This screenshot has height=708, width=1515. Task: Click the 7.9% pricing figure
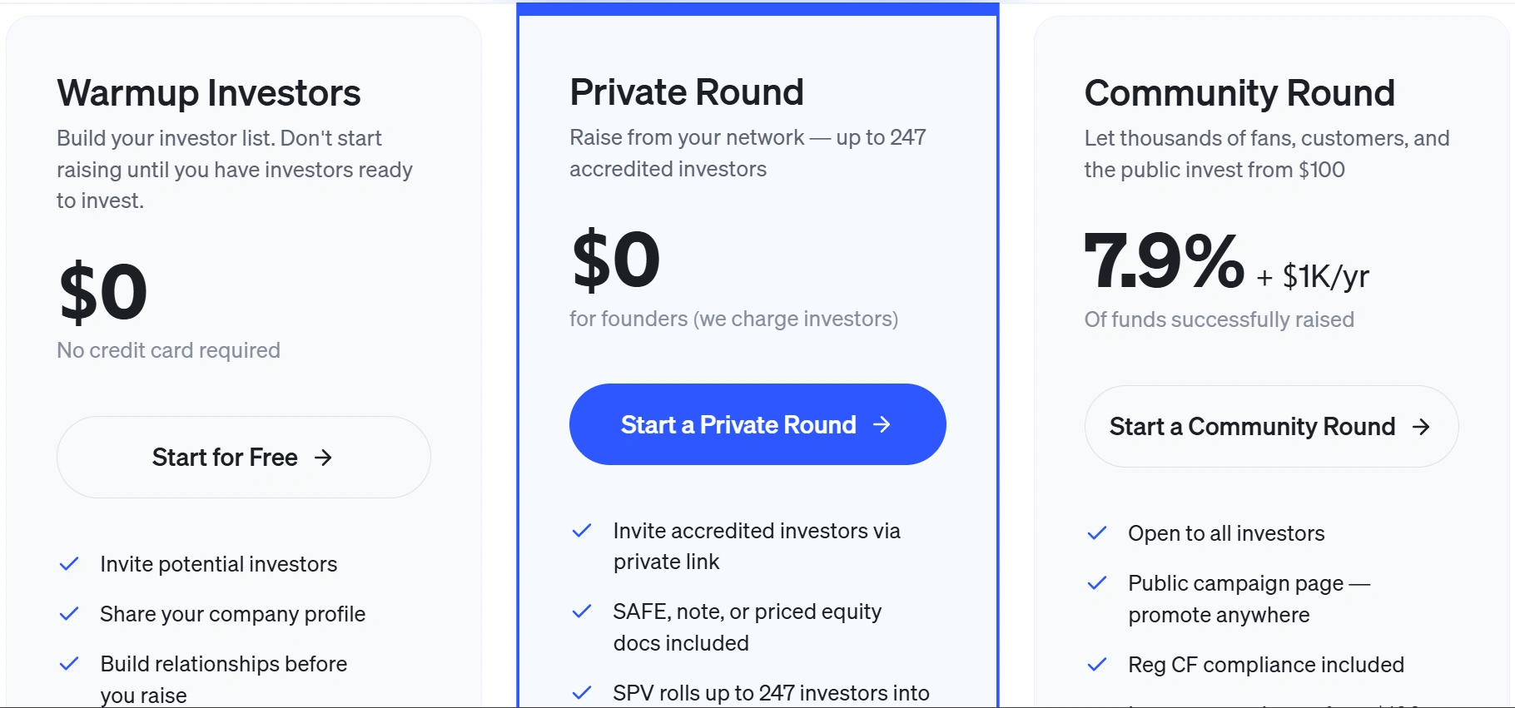point(1164,262)
